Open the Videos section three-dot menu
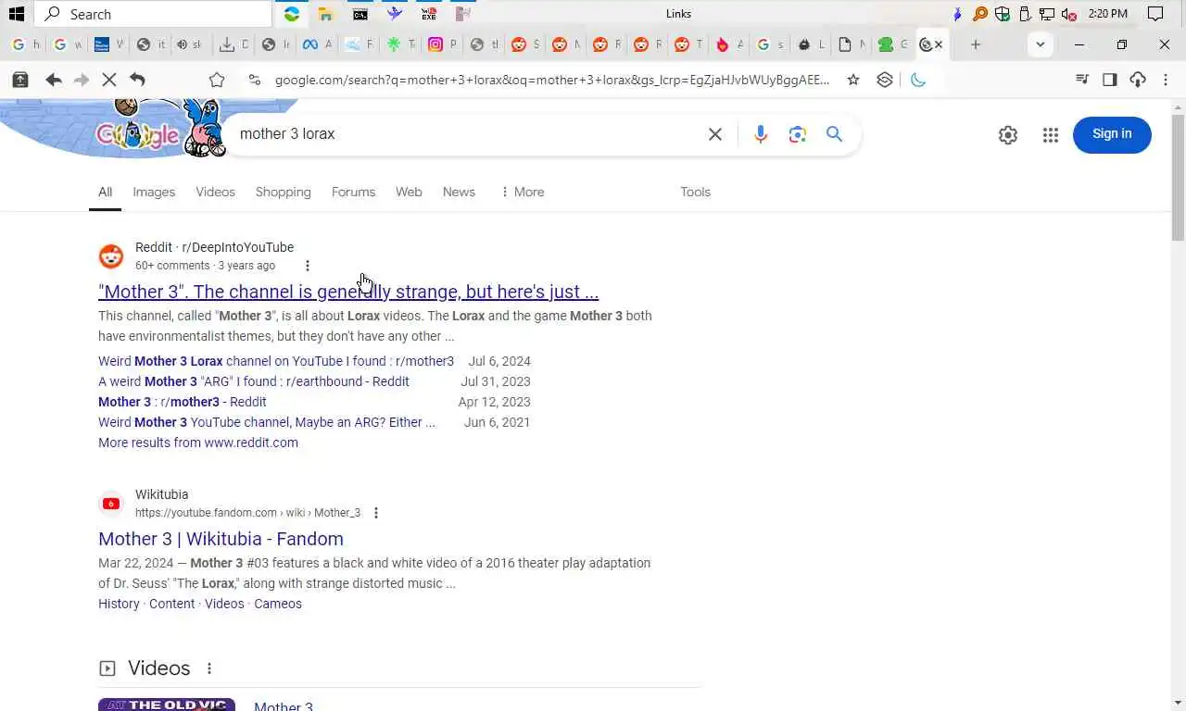 tap(209, 668)
